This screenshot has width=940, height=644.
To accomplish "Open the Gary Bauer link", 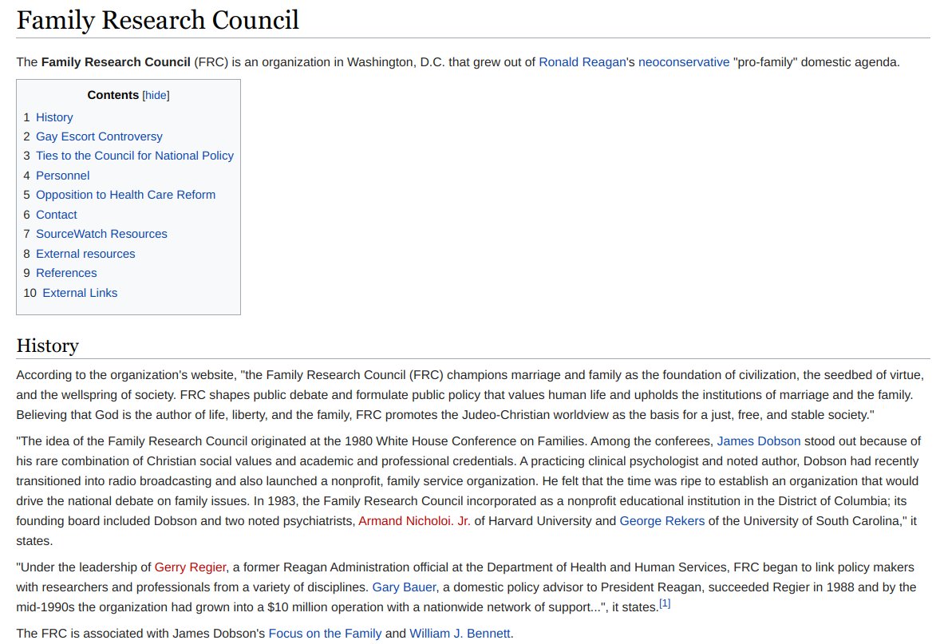I will click(x=404, y=587).
